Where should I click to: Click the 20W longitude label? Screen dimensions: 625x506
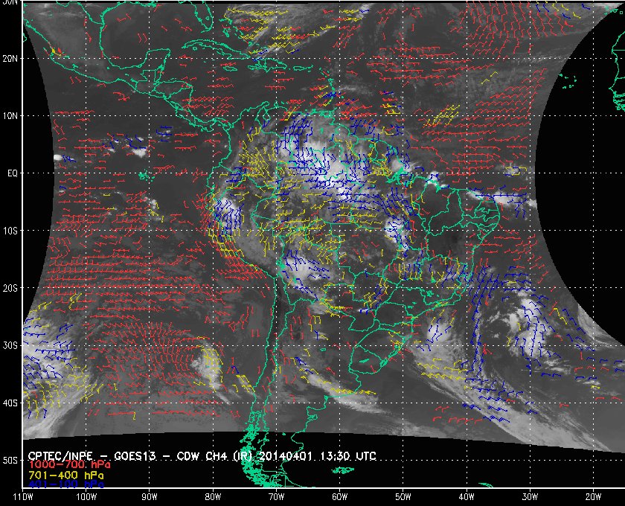point(593,497)
